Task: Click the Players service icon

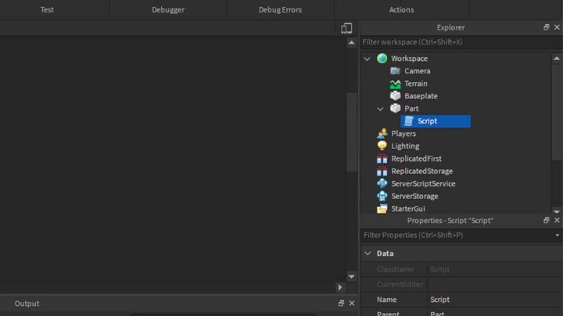Action: [382, 133]
